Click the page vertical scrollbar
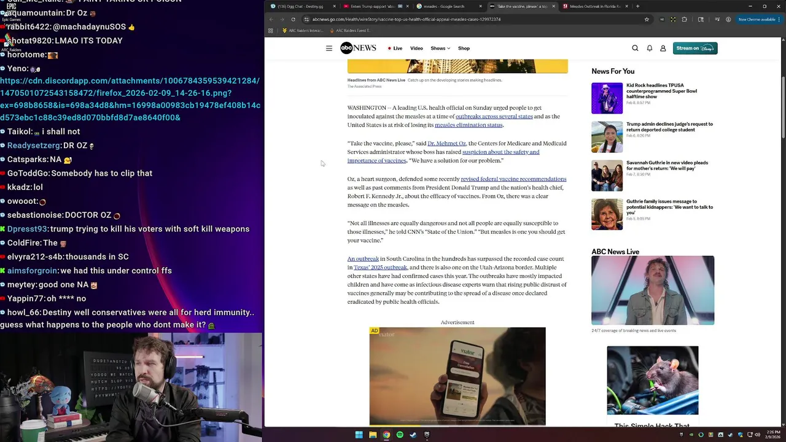 coord(783,233)
